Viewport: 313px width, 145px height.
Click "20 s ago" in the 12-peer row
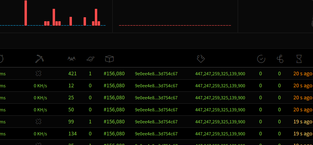(x=303, y=86)
